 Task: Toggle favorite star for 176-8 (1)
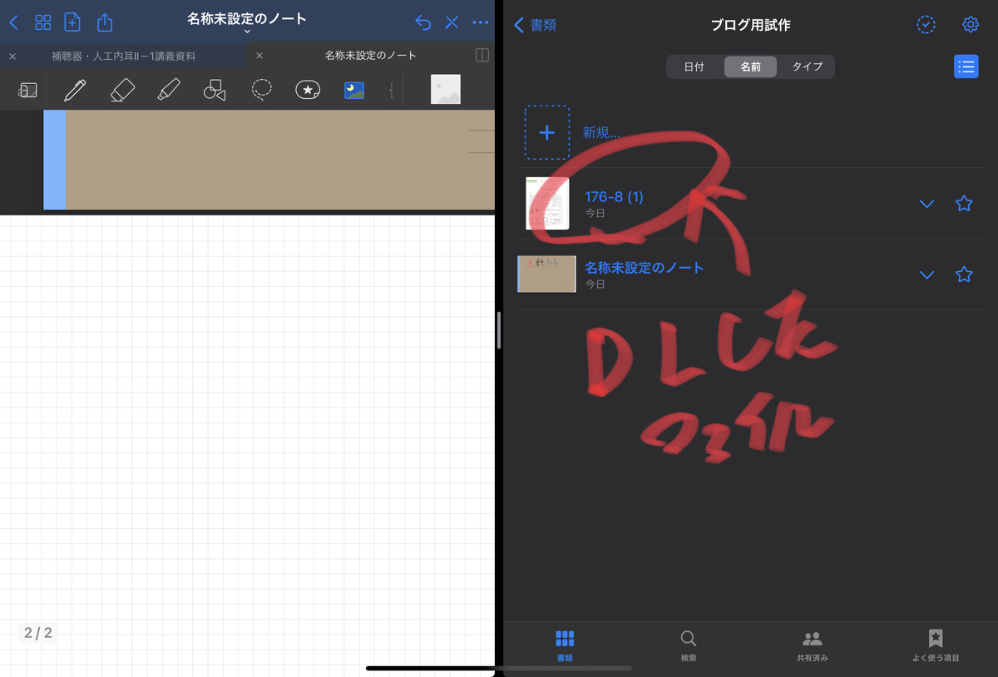[964, 203]
